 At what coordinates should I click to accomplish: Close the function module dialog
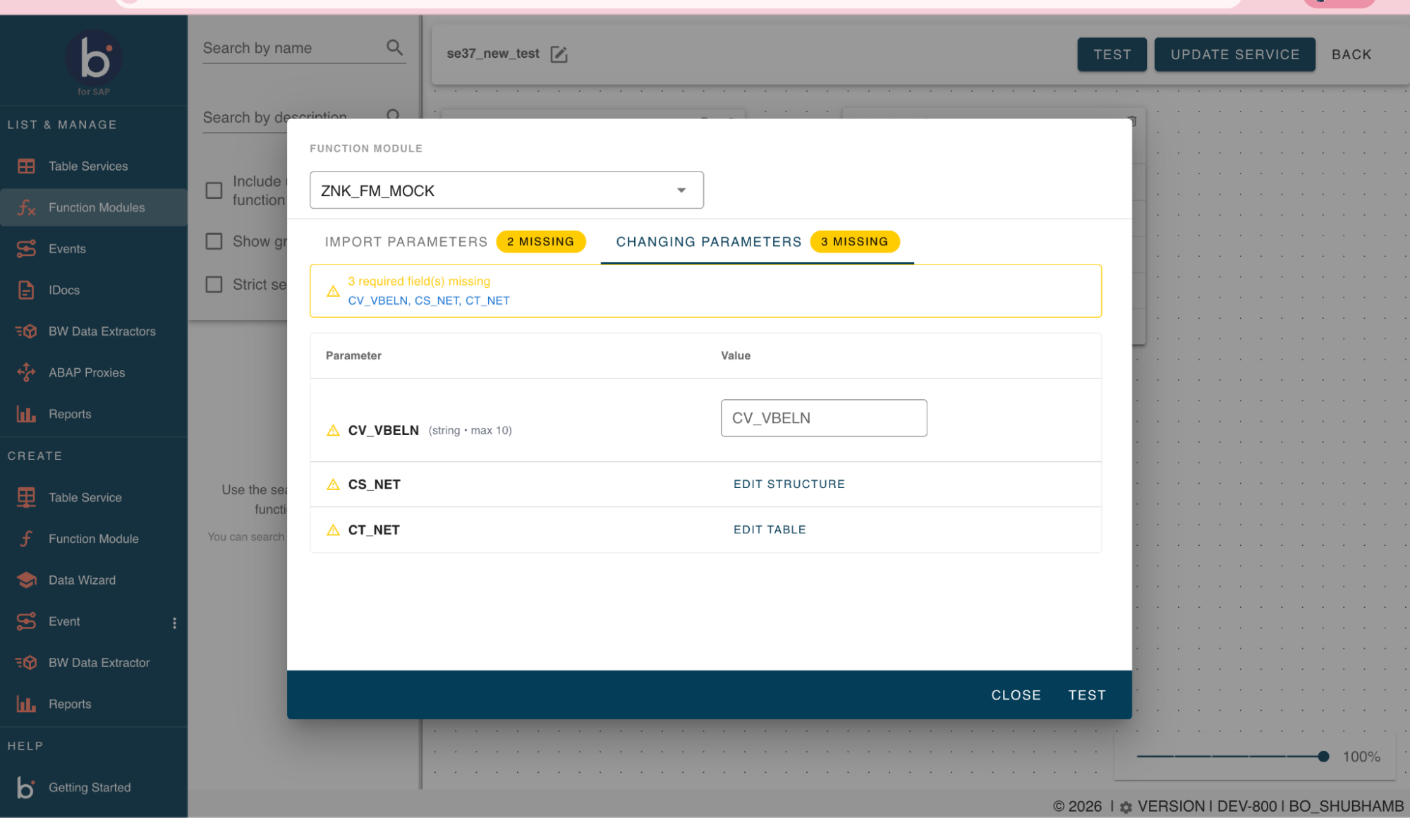1016,695
